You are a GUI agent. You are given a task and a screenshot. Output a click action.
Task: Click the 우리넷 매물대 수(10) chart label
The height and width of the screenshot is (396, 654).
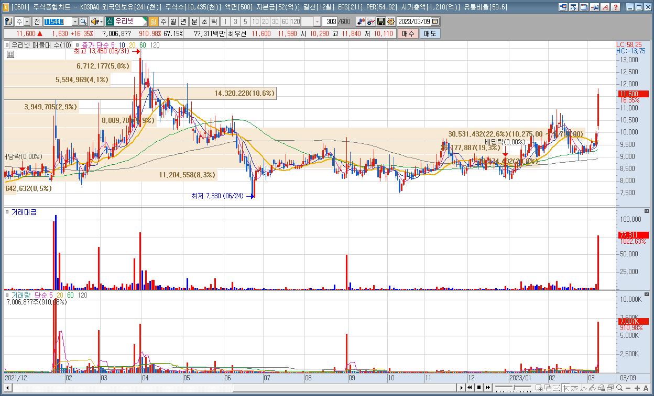tap(41, 46)
